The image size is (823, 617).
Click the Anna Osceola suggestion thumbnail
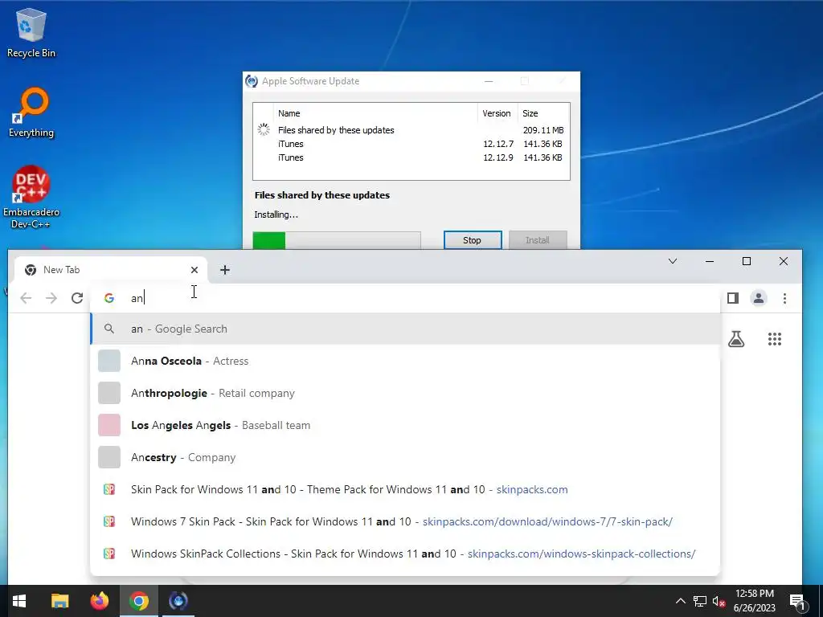(x=109, y=361)
